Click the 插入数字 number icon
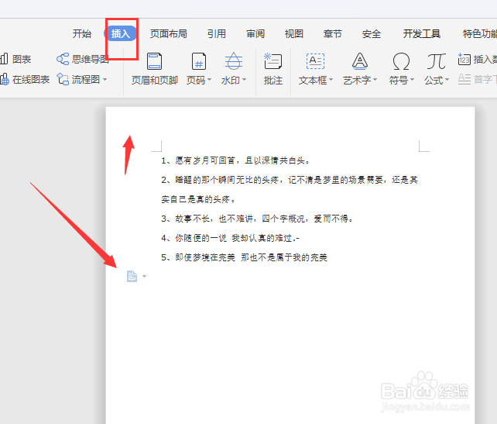The width and height of the screenshot is (497, 424). pos(464,59)
